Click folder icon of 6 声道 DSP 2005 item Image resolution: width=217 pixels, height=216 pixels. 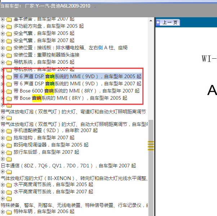(x=9, y=77)
